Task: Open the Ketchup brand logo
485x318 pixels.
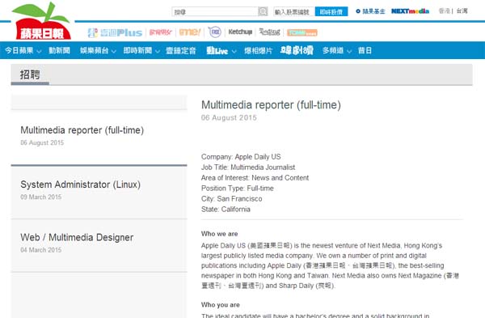Action: click(x=240, y=32)
